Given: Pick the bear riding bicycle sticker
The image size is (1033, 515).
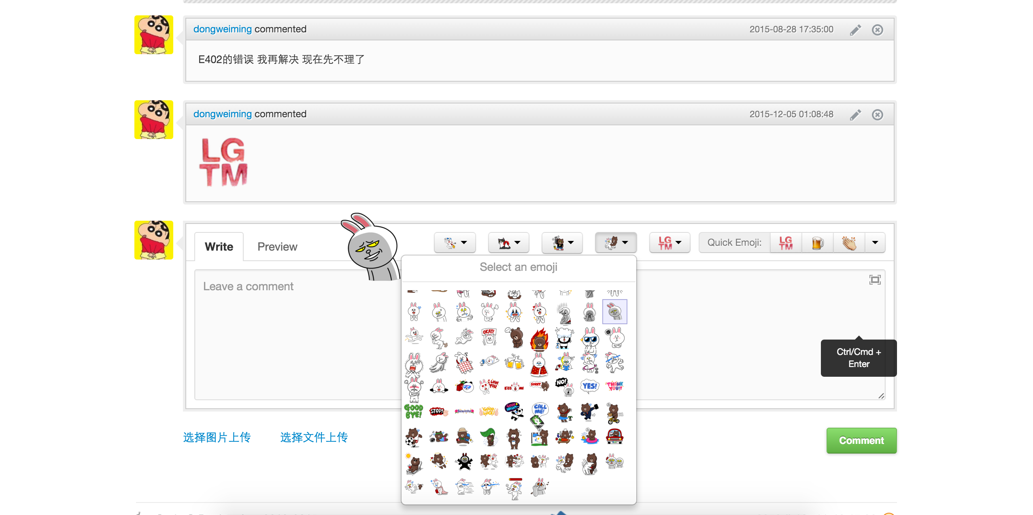Looking at the screenshot, I should 614,413.
